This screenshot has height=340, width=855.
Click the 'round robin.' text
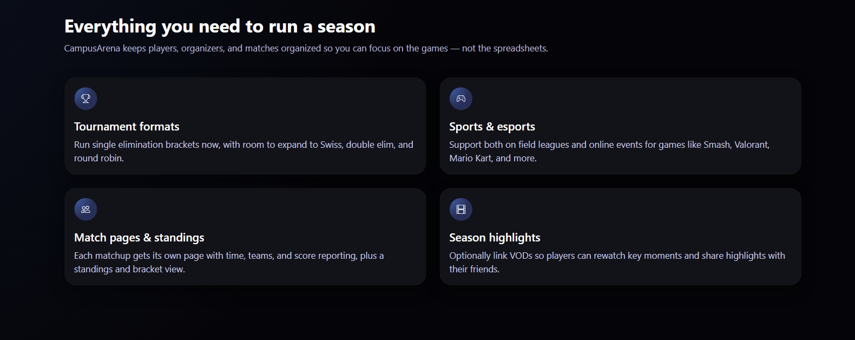[99, 158]
